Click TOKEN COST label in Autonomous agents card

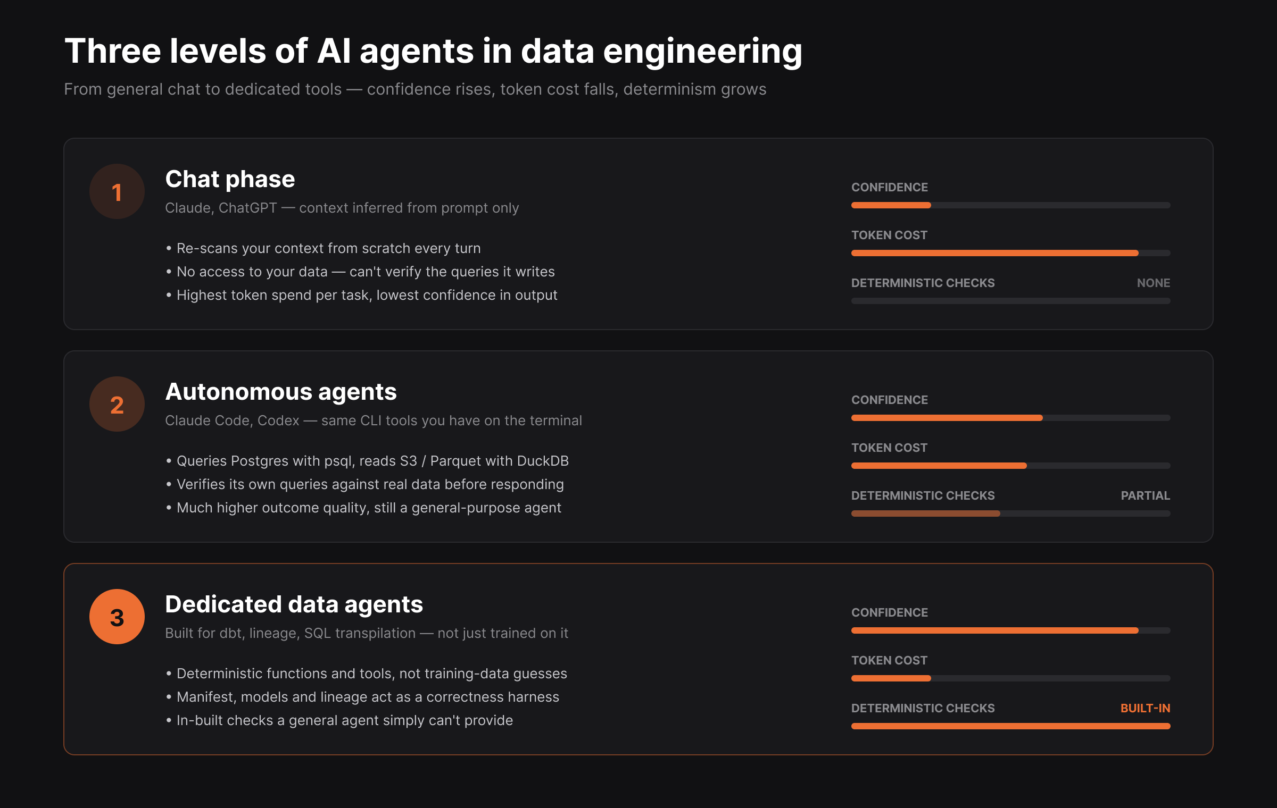tap(889, 448)
